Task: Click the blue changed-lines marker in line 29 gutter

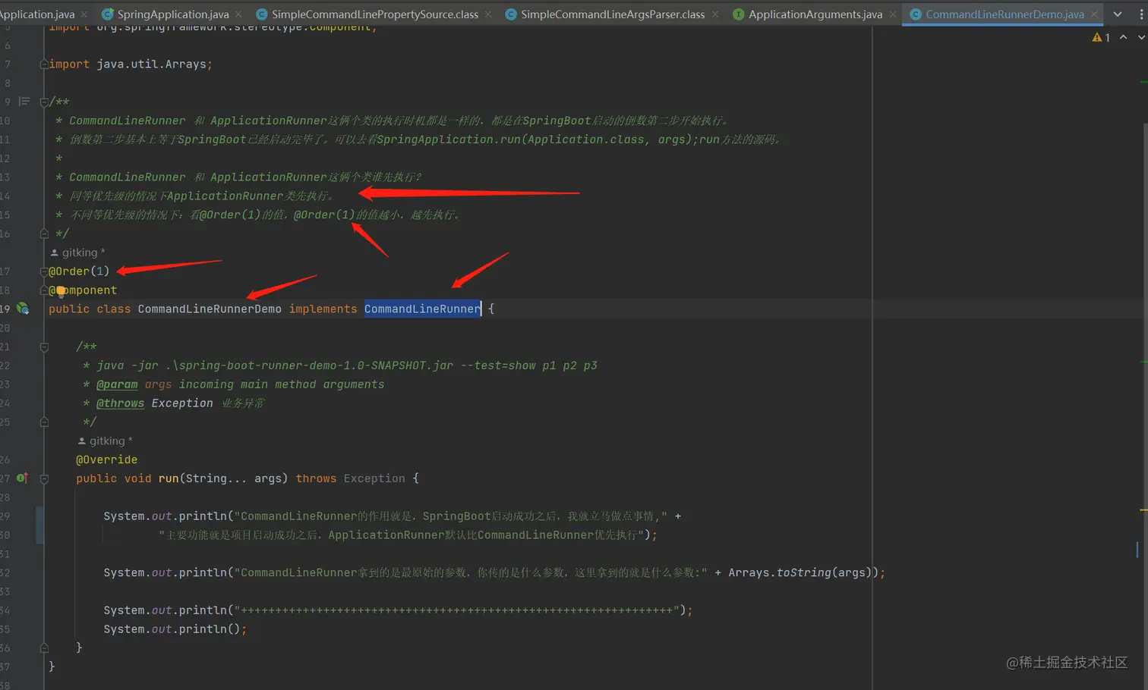Action: [x=40, y=525]
